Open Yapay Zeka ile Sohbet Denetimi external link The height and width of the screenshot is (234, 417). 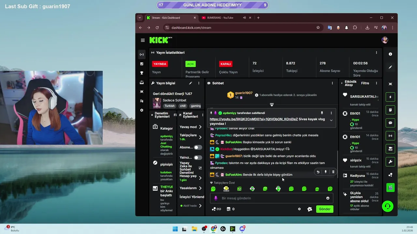tap(200, 168)
